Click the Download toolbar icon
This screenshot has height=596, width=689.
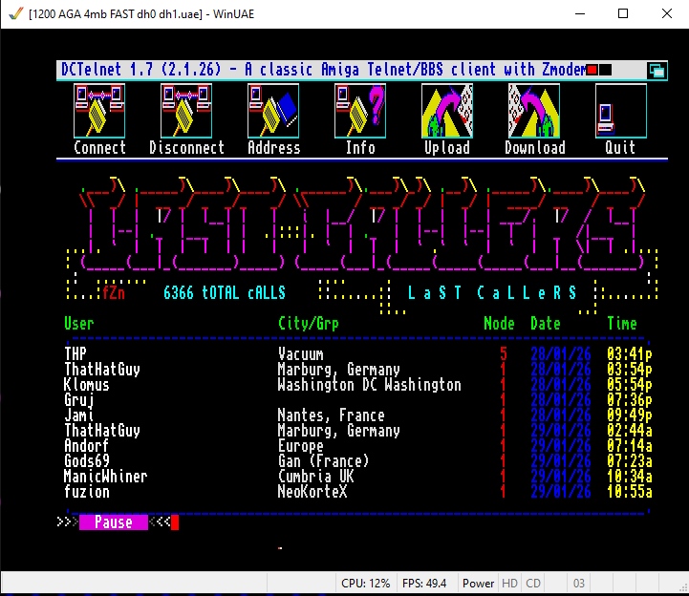tap(534, 111)
